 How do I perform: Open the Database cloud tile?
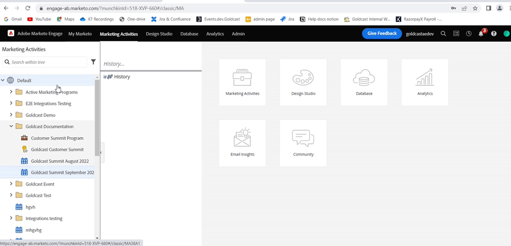pos(364,82)
